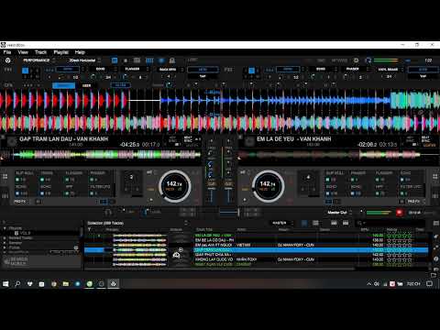
Task: Select track GIAY PHUT CHIA XA
Action: (x=256, y=255)
